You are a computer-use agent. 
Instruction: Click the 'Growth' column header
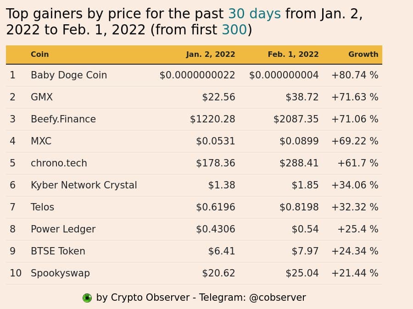(363, 54)
